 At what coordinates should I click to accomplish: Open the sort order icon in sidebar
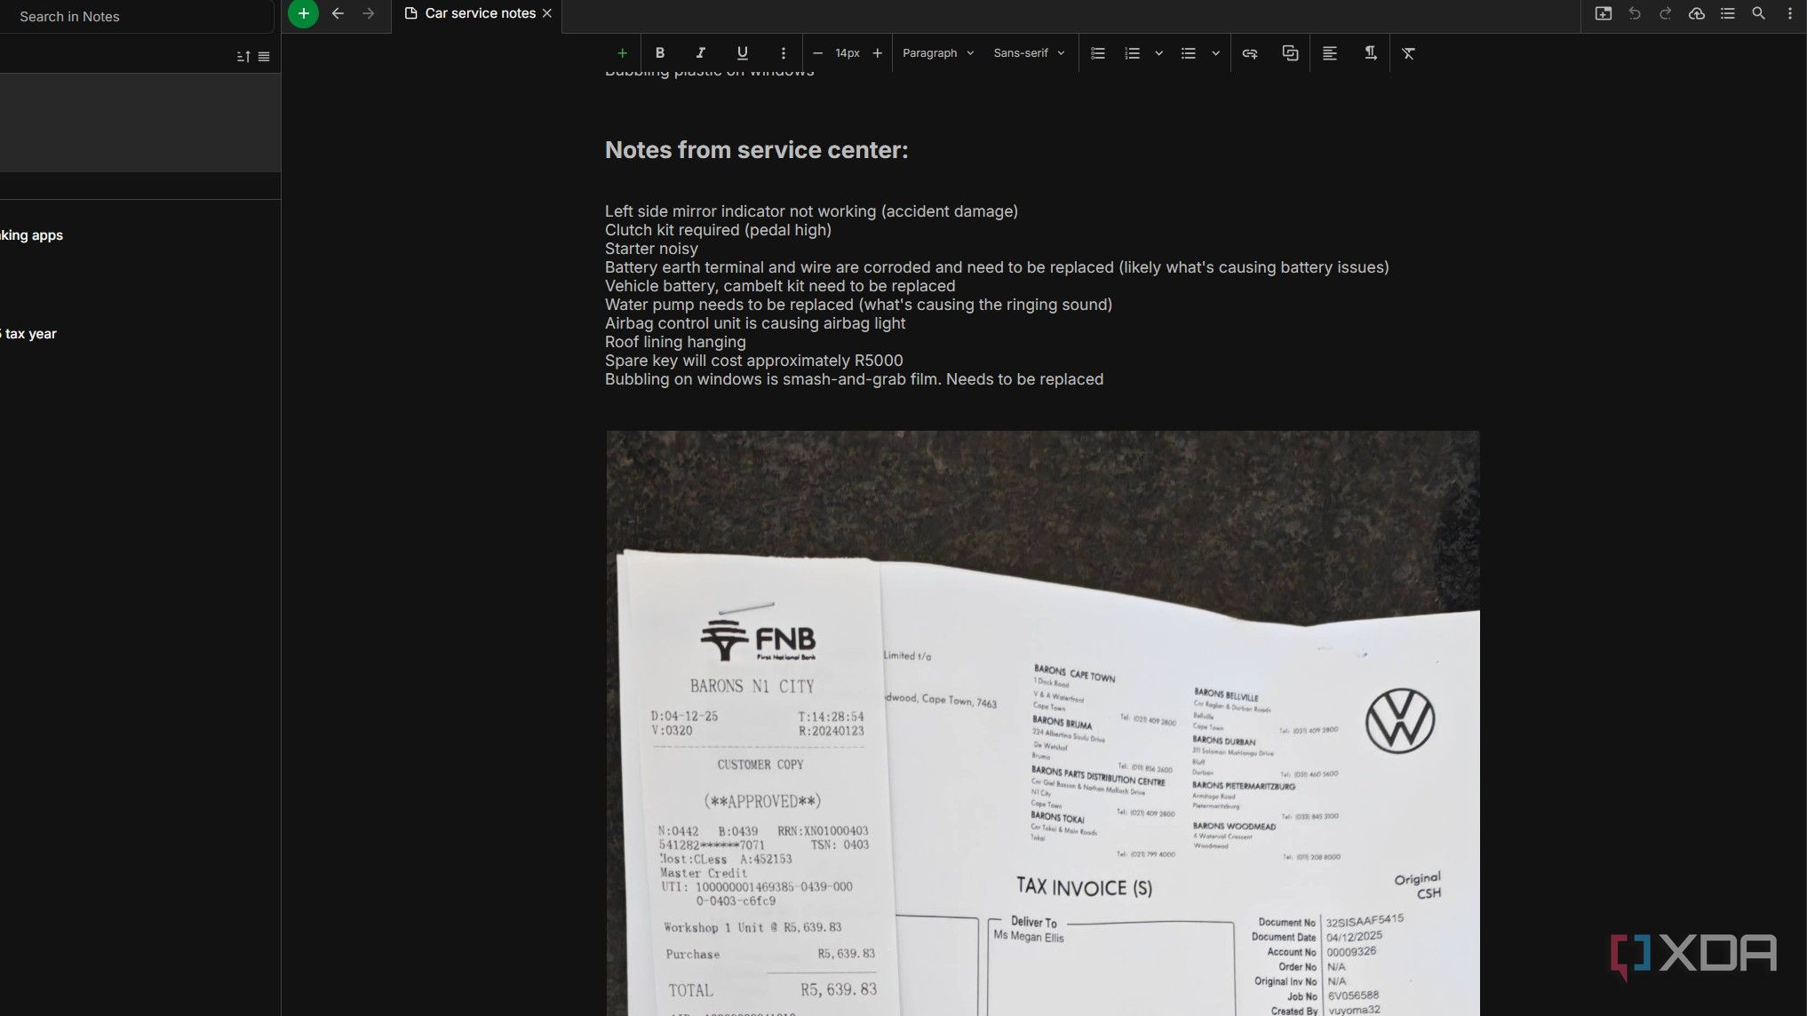(x=243, y=57)
